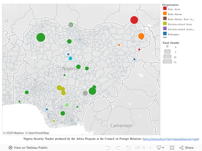Click the Refresh data icon

138,148
